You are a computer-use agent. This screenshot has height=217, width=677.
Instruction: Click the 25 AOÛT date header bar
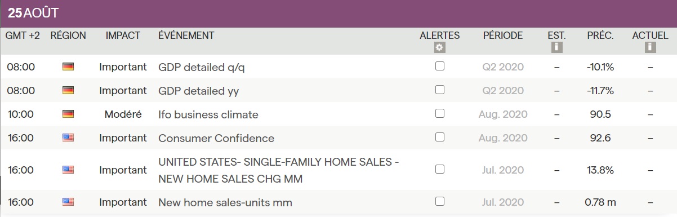point(339,14)
